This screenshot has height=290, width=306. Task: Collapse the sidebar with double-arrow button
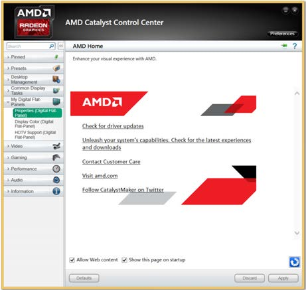coord(61,46)
